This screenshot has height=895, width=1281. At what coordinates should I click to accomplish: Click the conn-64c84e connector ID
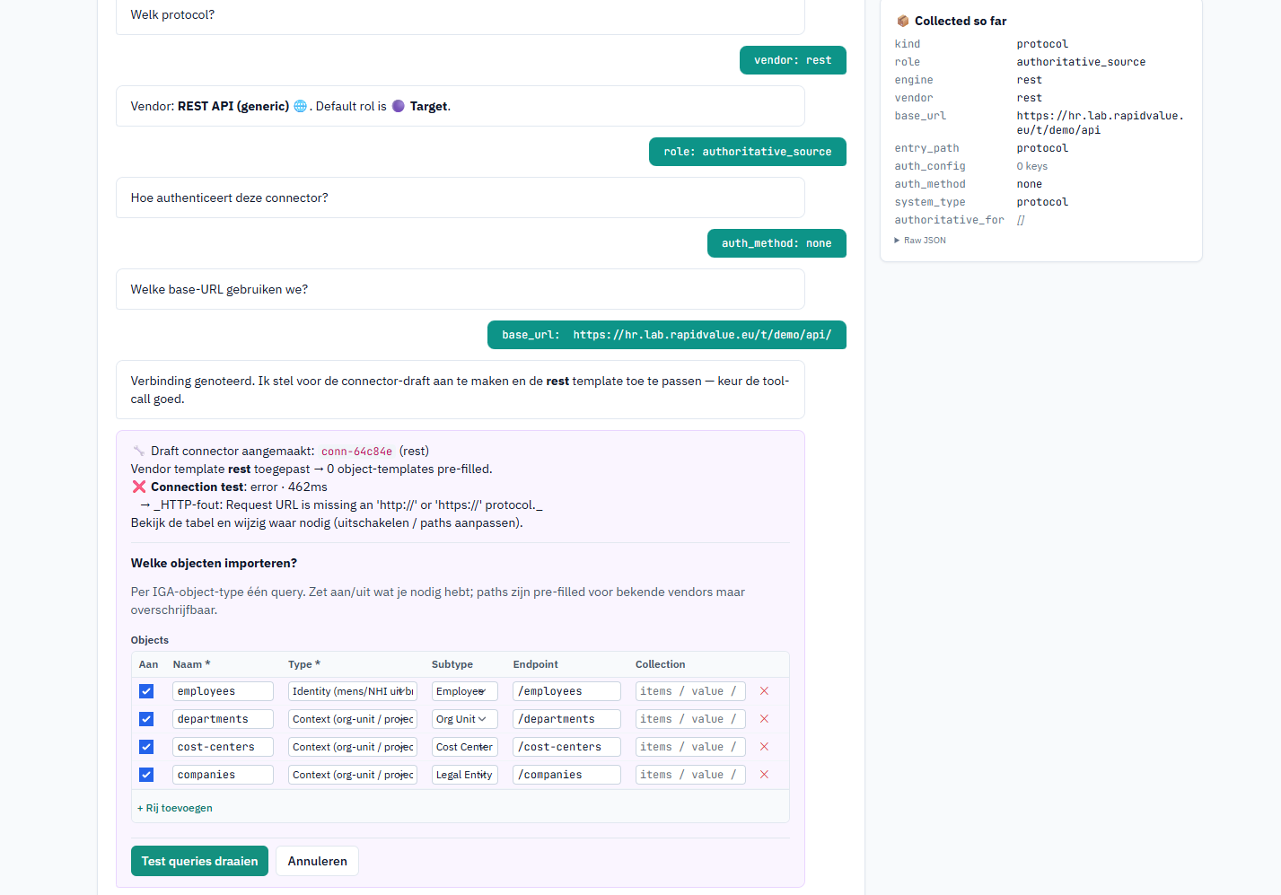(357, 452)
